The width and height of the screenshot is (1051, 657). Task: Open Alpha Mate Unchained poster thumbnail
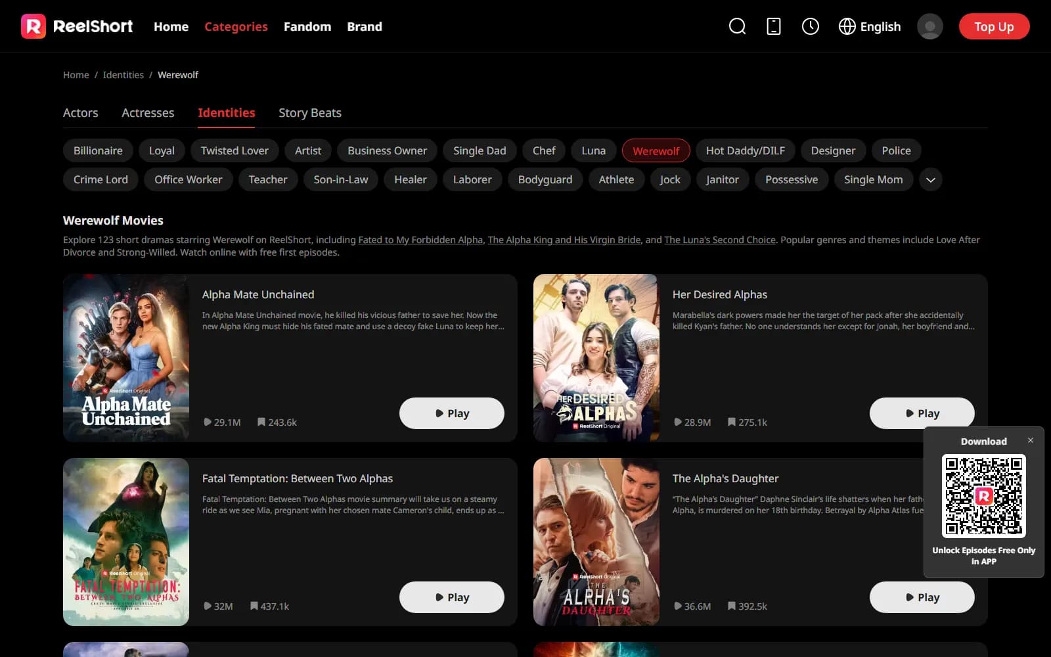[x=126, y=358]
